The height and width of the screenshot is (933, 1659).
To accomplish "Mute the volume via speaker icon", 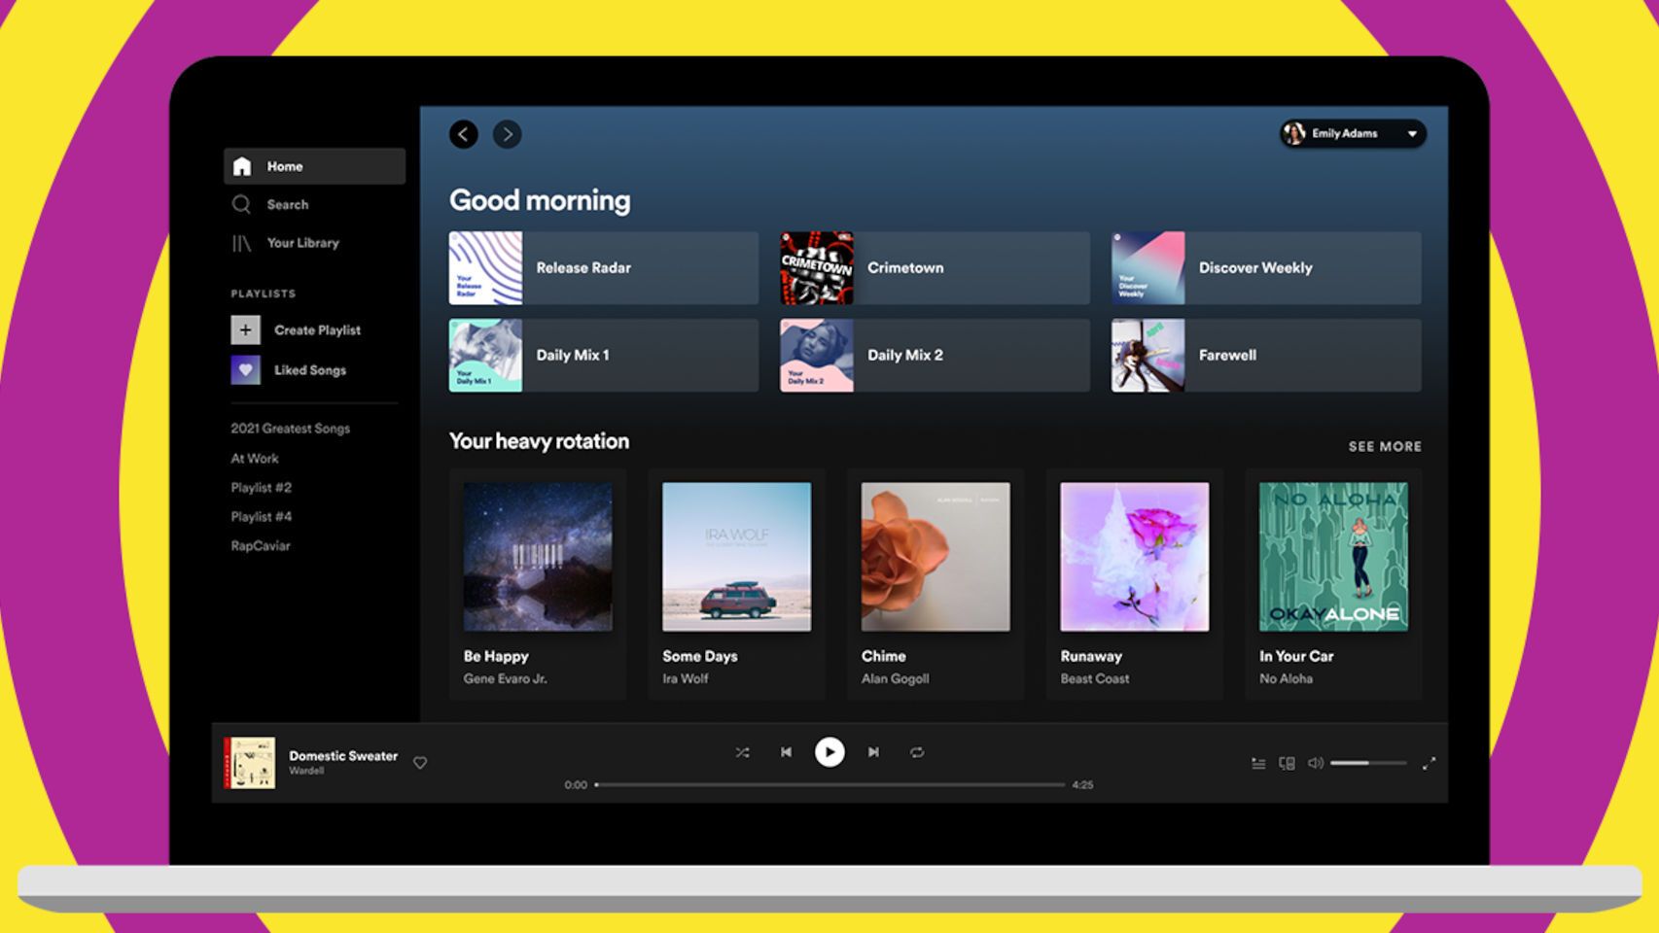I will point(1315,763).
